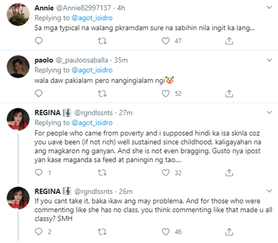Reply to paolo's tweet
The height and width of the screenshot is (243, 278).
pyautogui.click(x=39, y=93)
